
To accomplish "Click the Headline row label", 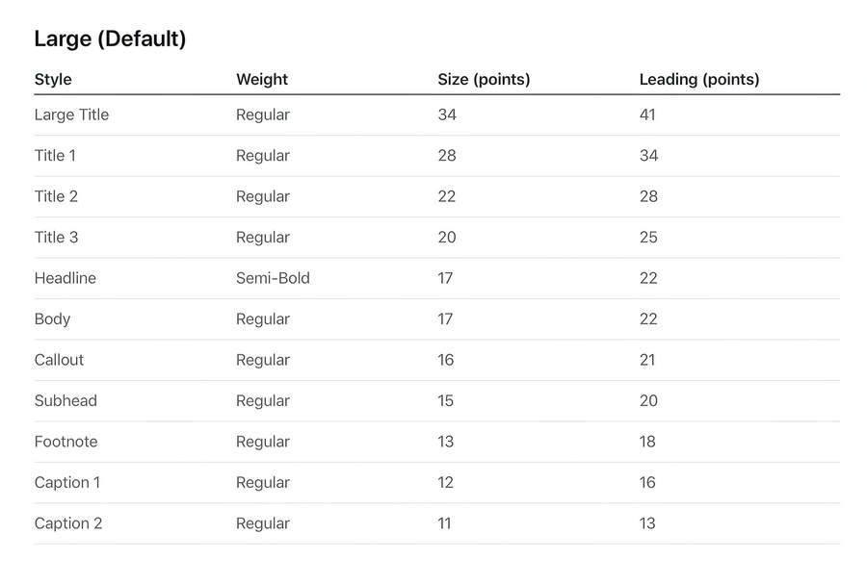I will [x=66, y=278].
